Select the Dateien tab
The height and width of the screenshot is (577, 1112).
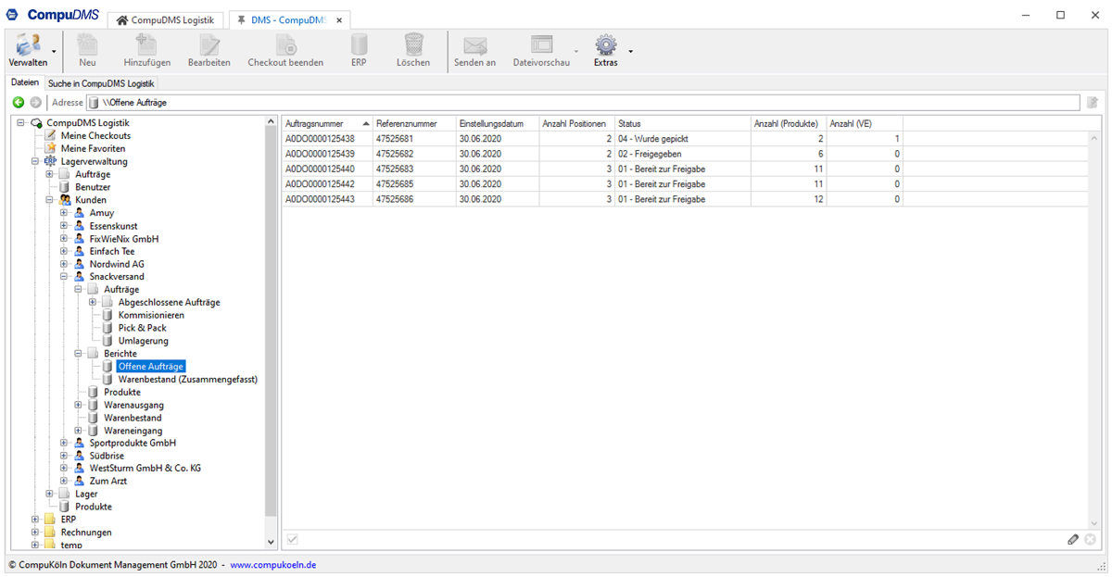25,82
